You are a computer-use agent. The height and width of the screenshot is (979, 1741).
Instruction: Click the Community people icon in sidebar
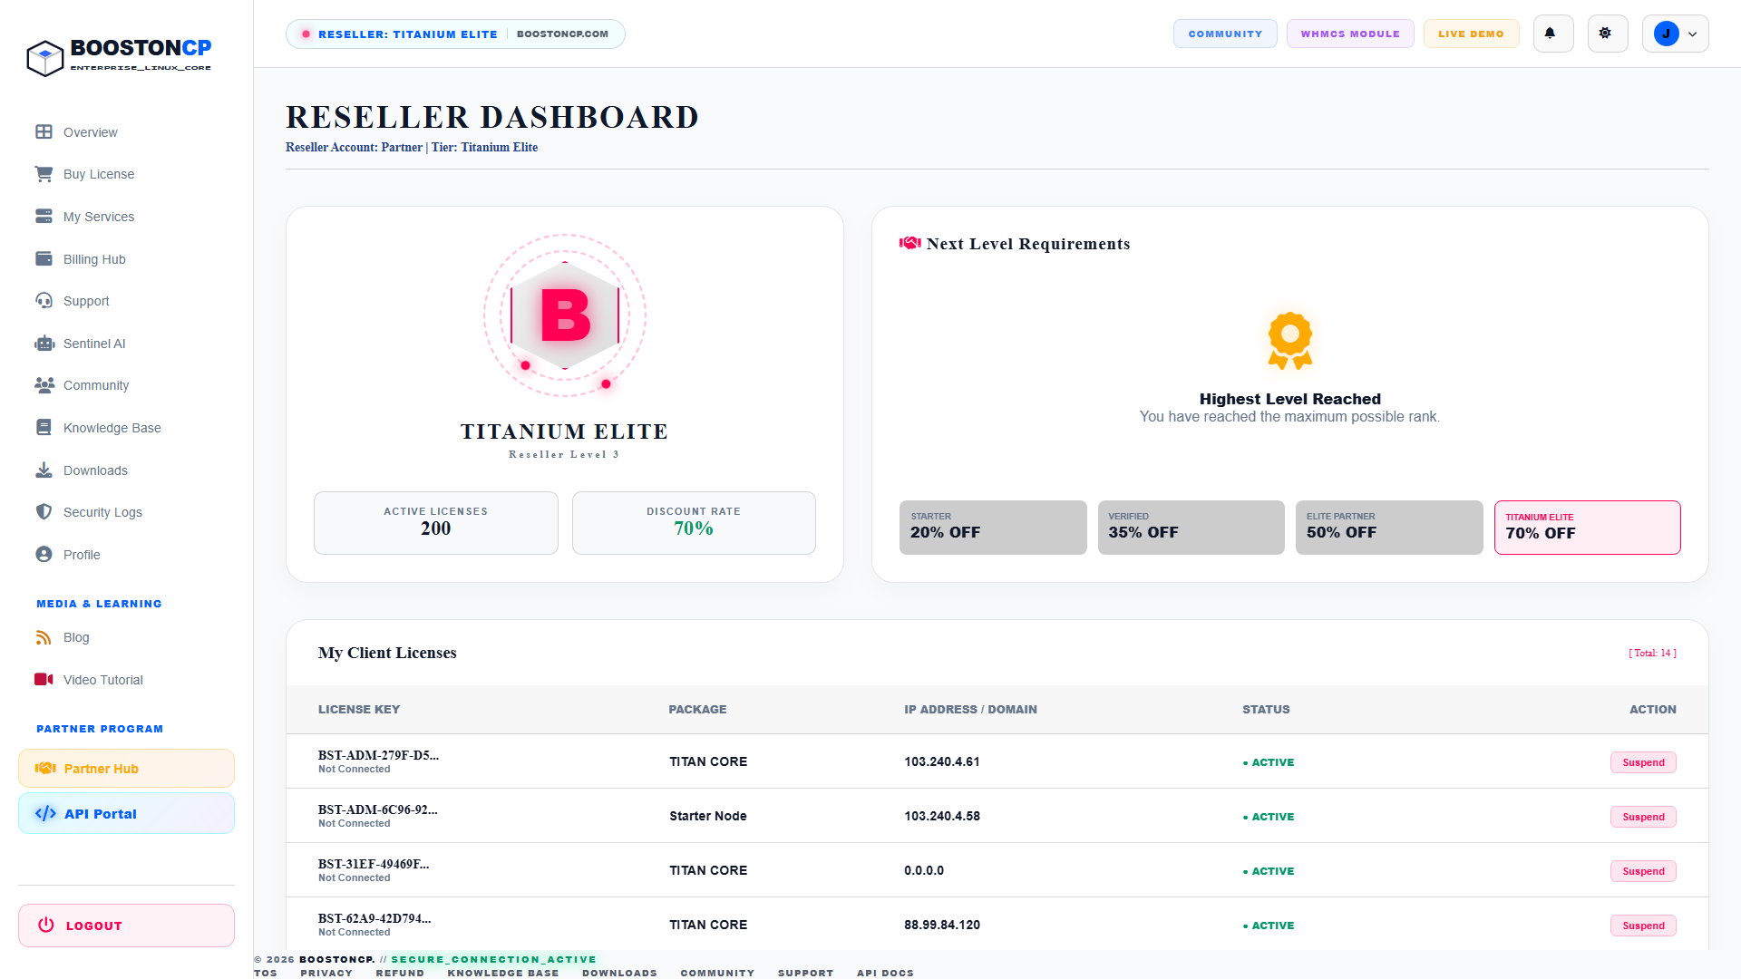coord(44,385)
